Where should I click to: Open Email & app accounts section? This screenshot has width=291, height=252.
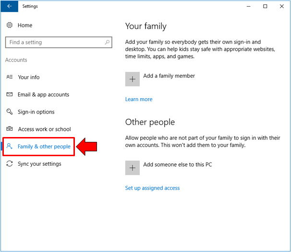coord(43,94)
